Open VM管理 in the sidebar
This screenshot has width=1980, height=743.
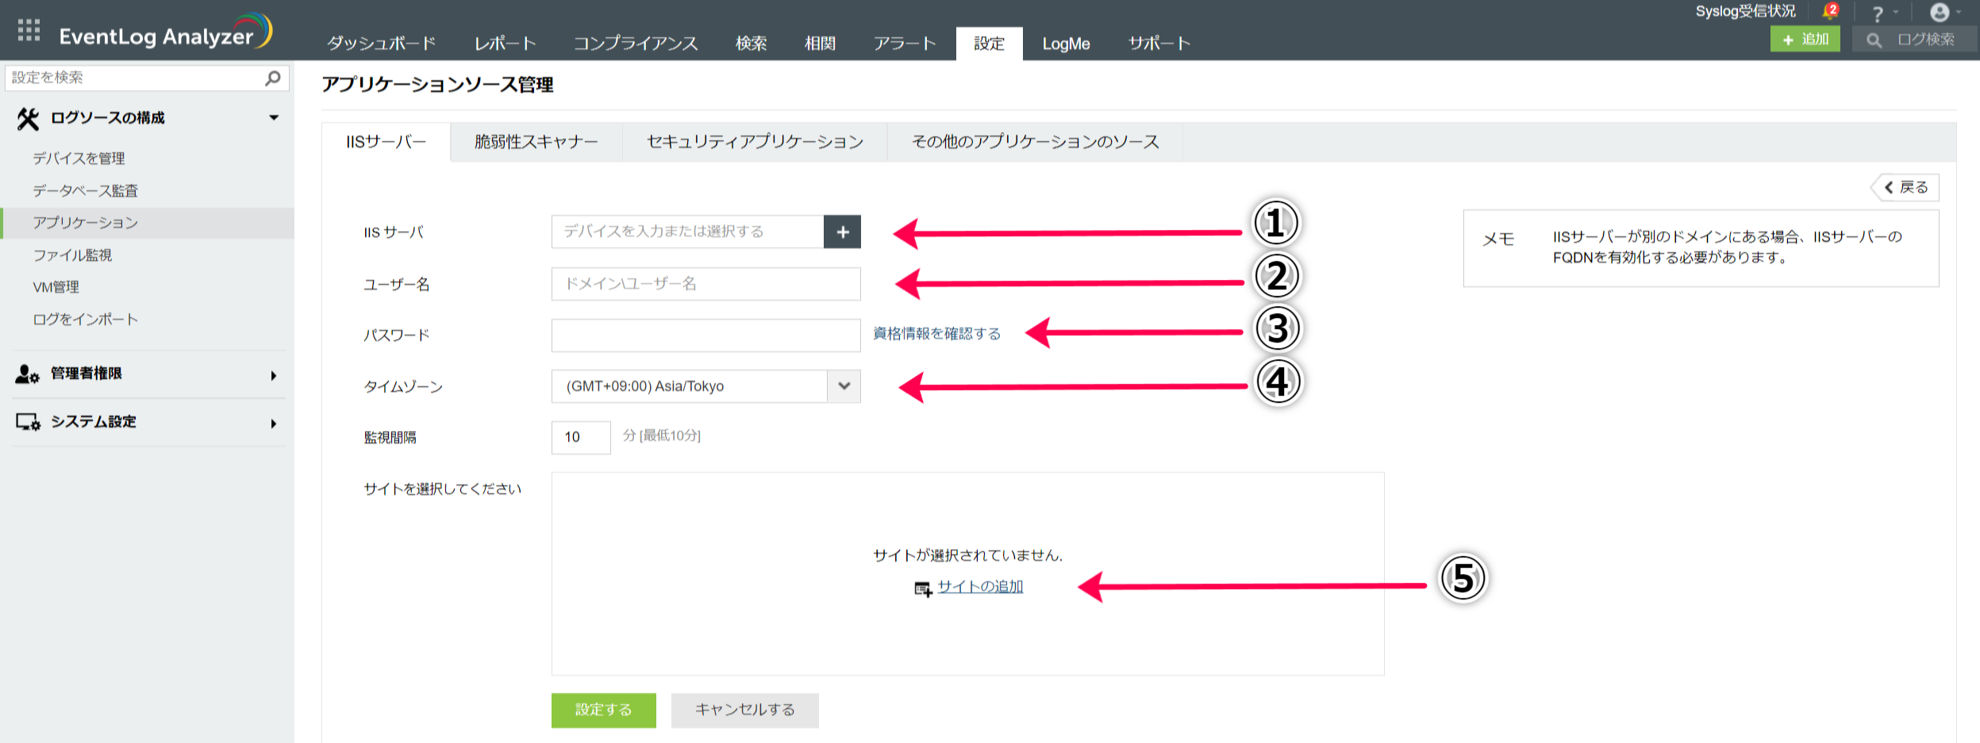56,287
